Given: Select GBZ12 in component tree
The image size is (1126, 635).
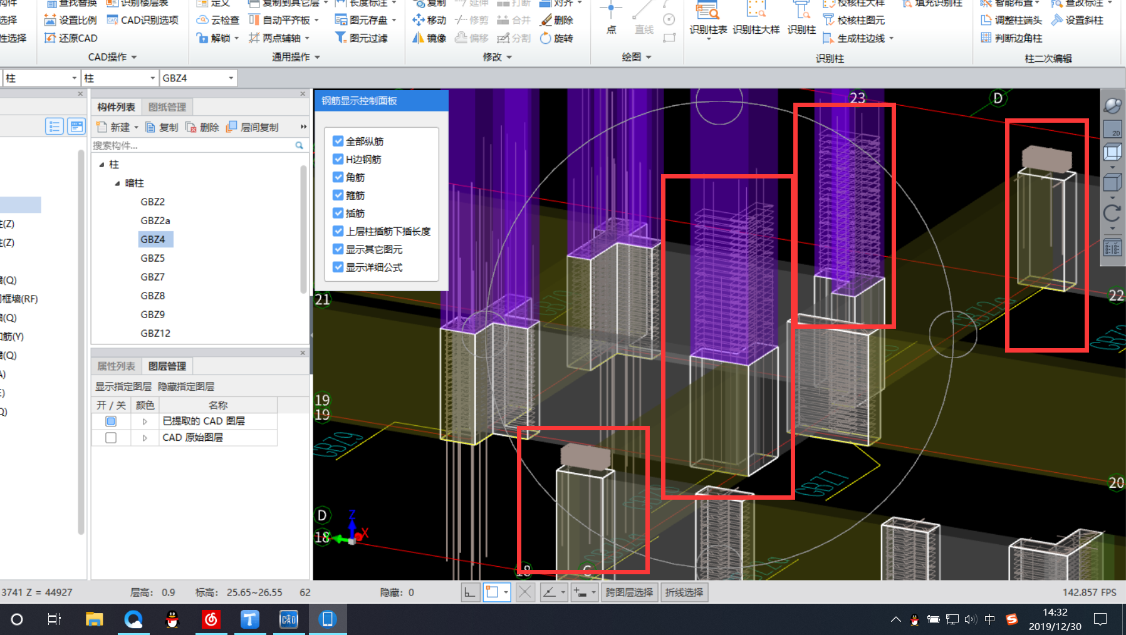Looking at the screenshot, I should [x=155, y=333].
